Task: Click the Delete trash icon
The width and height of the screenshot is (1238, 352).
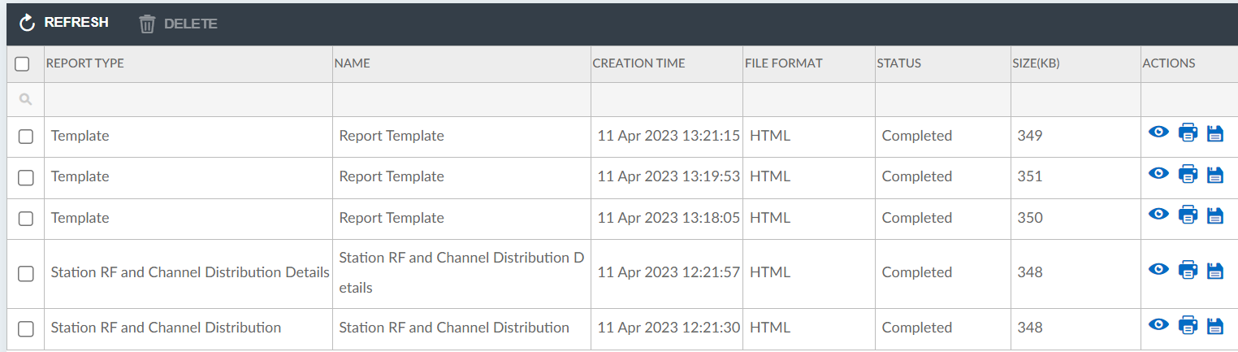Action: [147, 24]
